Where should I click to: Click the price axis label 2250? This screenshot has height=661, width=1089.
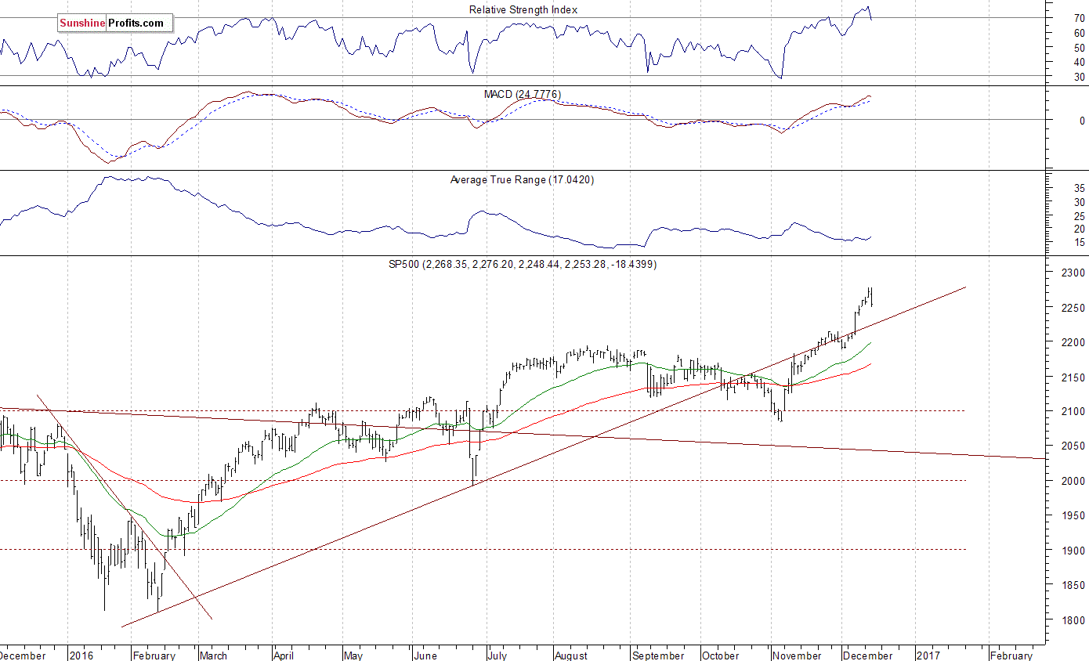coord(1073,308)
